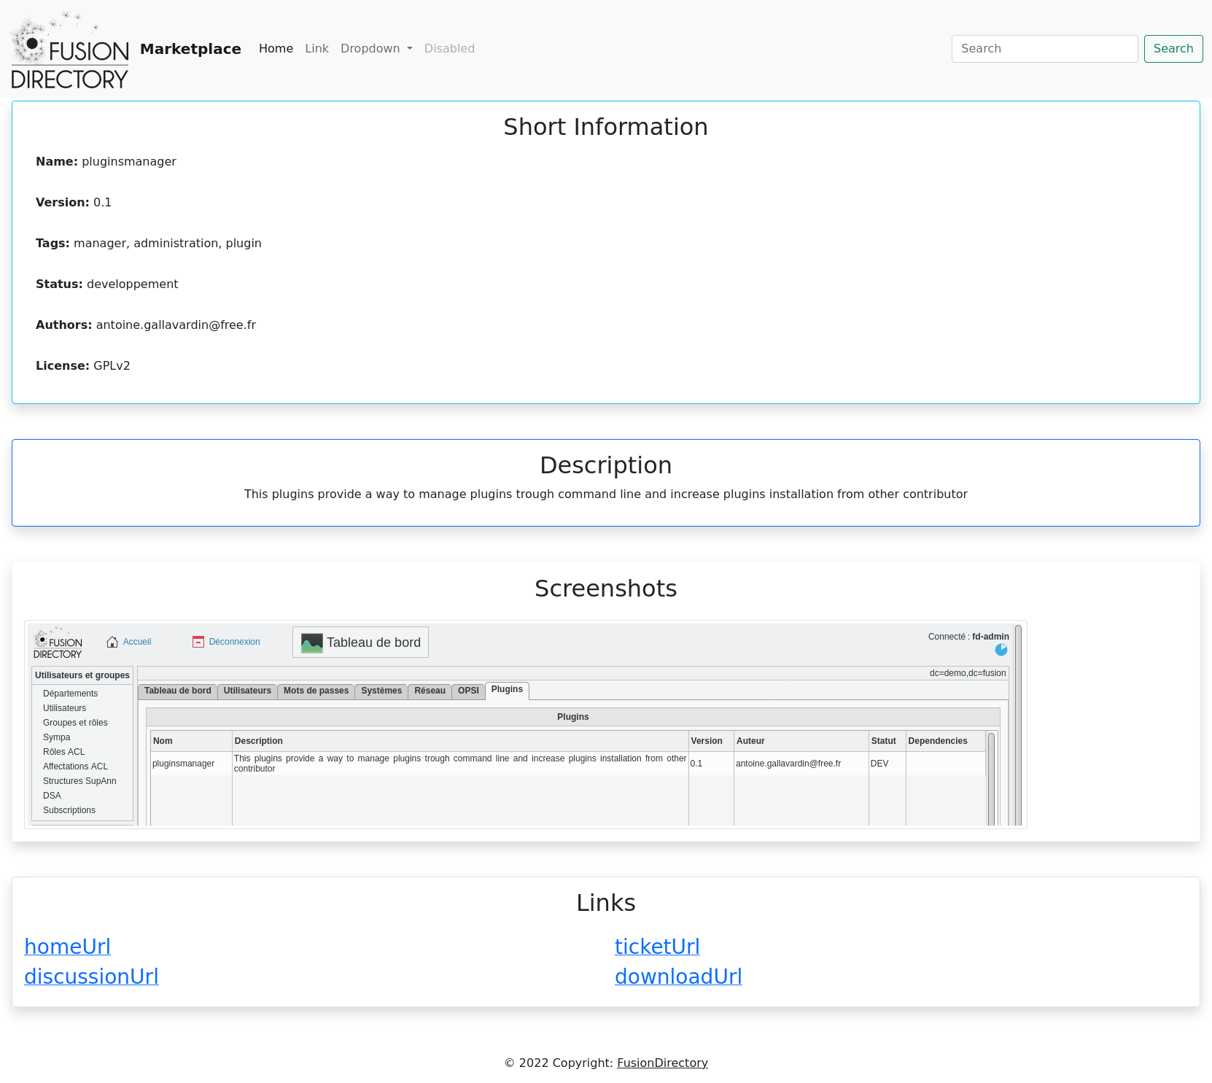Viewport: 1212px width, 1083px height.
Task: Click the author email antoine.gallavardin@free.fr
Action: pos(176,325)
